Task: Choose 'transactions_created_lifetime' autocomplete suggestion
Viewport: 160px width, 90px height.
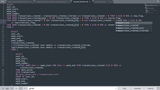Action: (134, 31)
